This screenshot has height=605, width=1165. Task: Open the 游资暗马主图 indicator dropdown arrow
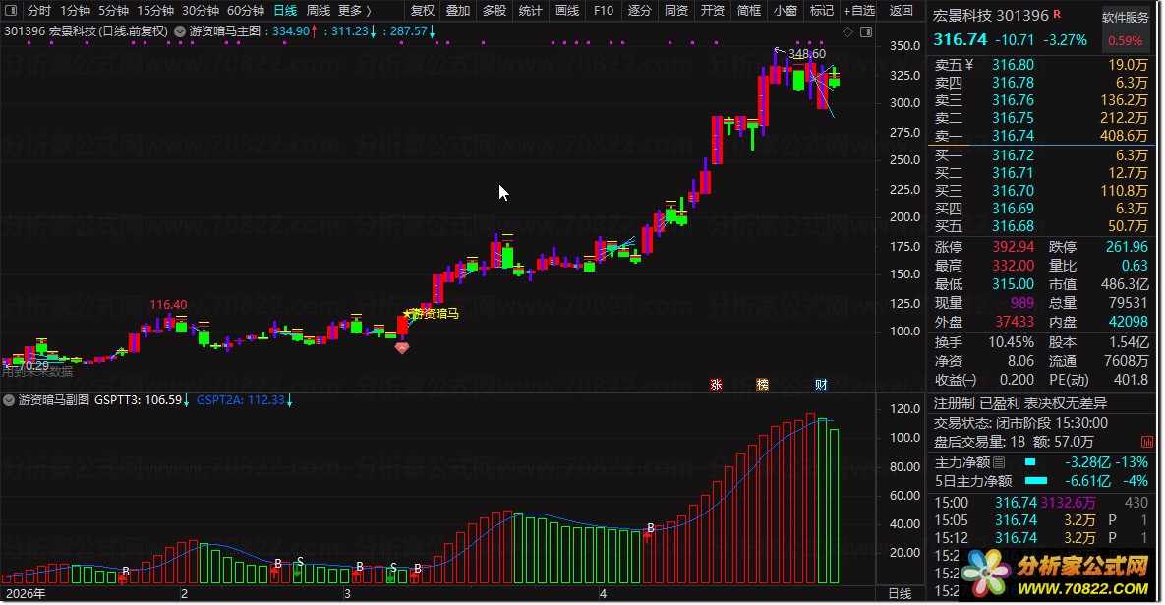coord(180,31)
